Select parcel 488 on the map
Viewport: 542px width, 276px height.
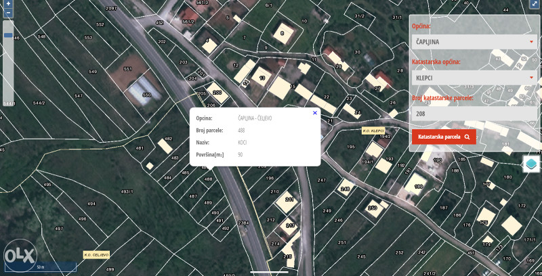pos(208,179)
